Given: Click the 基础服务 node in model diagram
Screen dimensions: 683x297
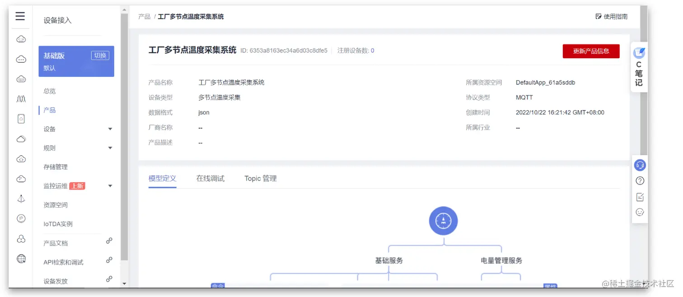Looking at the screenshot, I should (389, 260).
